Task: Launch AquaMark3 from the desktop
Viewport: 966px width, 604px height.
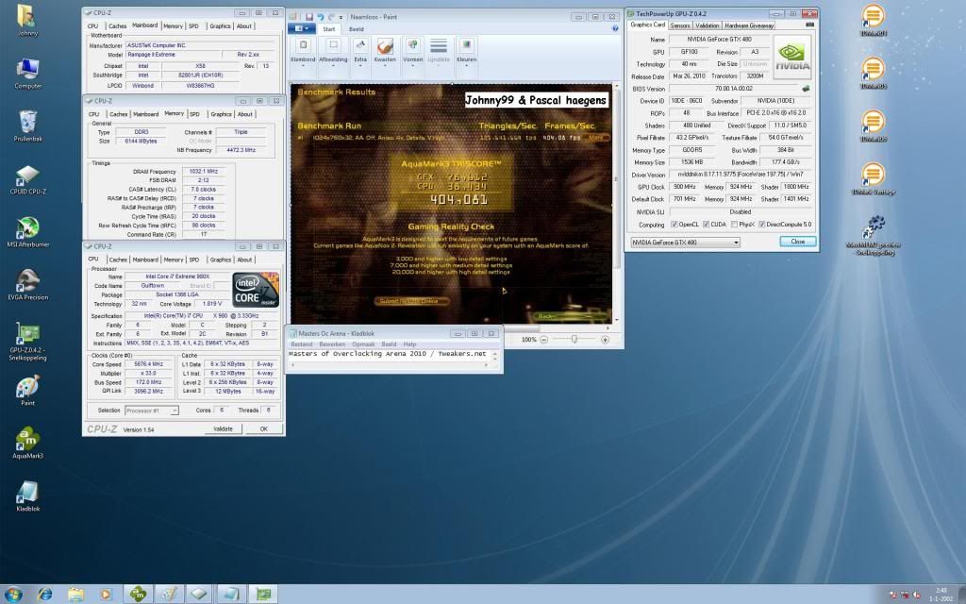Action: pos(27,442)
